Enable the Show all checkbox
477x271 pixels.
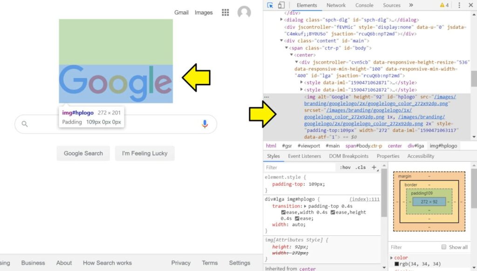tap(444, 247)
